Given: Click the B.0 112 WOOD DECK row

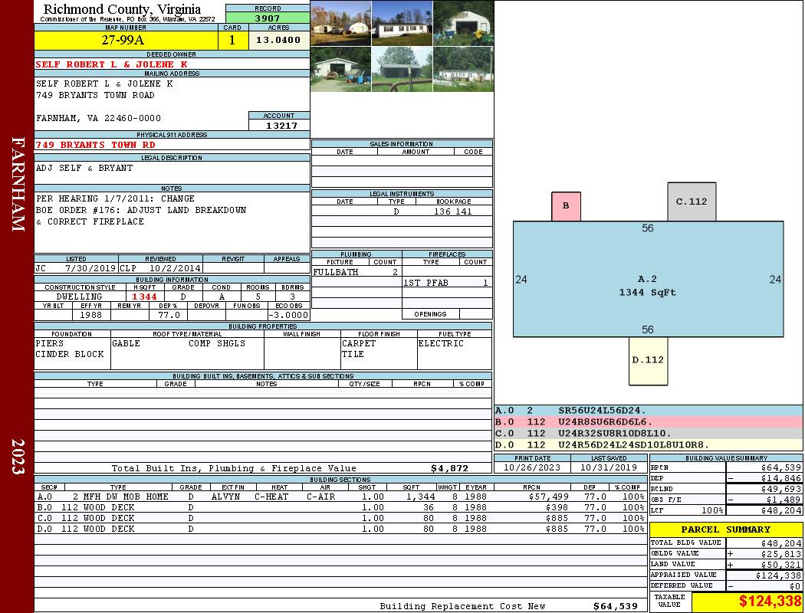Looking at the screenshot, I should click(340, 507).
